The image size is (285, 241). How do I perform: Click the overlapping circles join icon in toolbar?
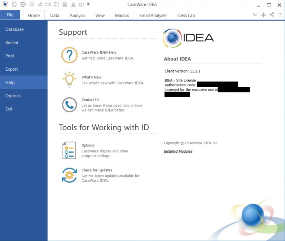click(82, 4)
